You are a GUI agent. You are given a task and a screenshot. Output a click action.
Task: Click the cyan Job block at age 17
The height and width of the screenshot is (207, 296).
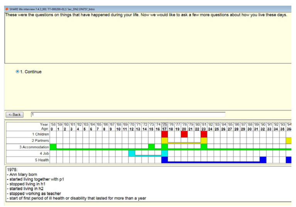(164, 153)
